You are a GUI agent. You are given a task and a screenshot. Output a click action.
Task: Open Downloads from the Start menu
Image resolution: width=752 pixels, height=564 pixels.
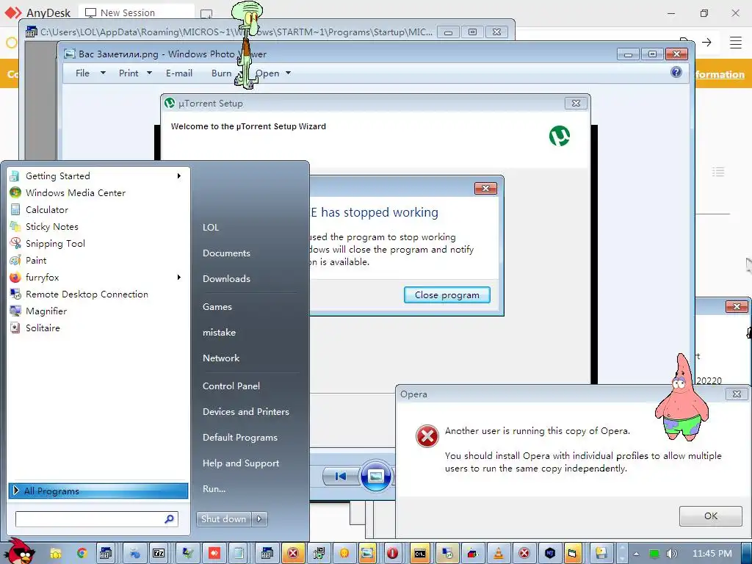[226, 278]
